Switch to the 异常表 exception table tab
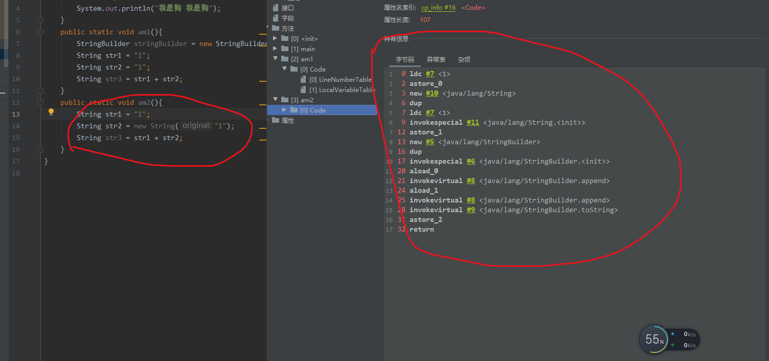This screenshot has width=769, height=361. click(436, 60)
